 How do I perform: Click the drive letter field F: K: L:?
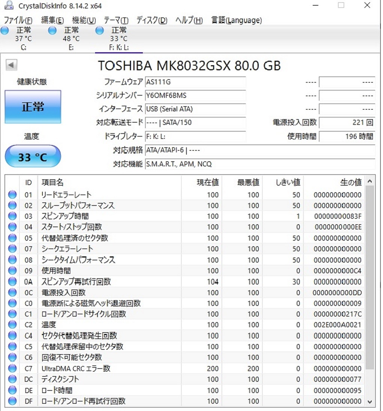(195, 136)
